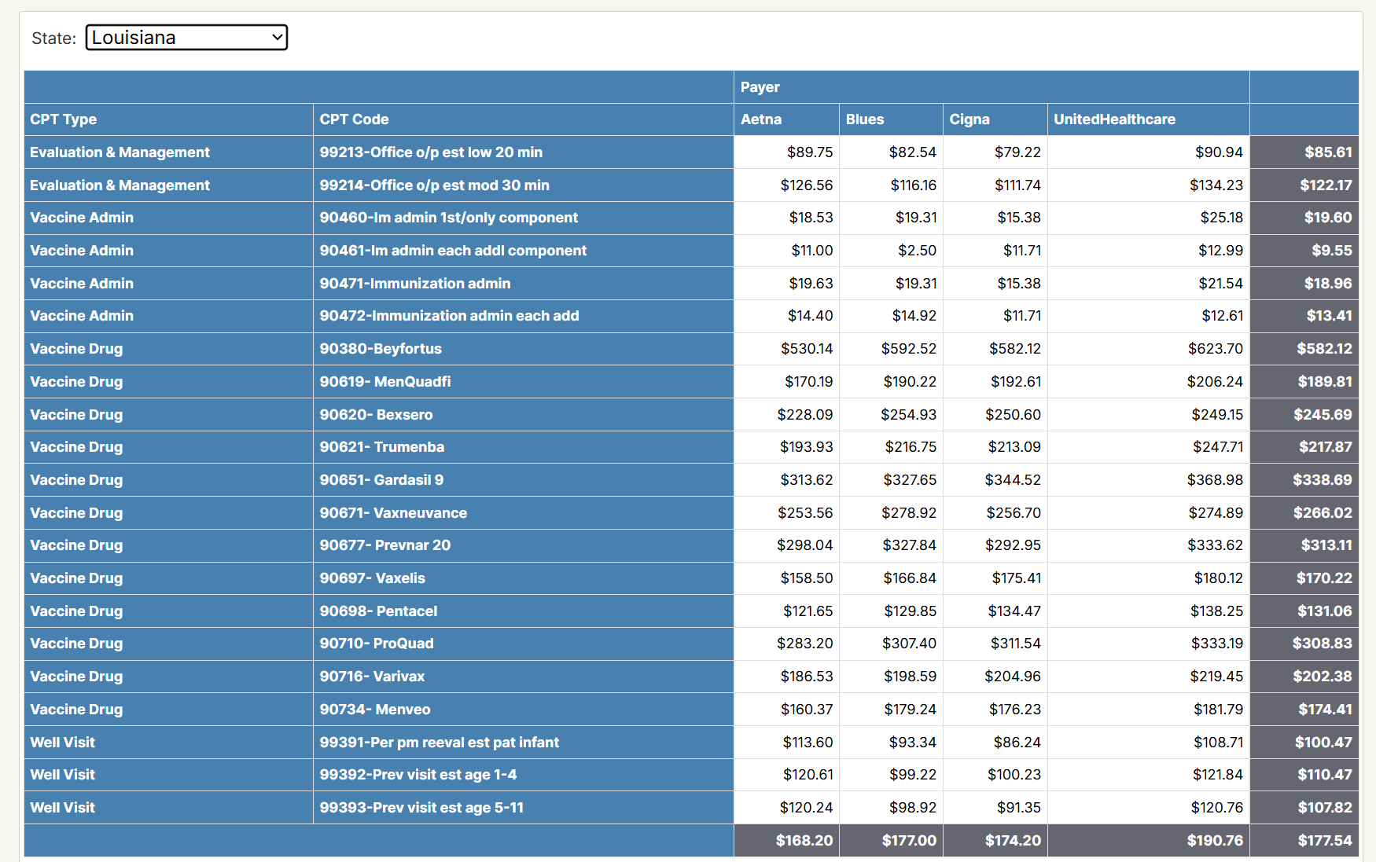Viewport: 1376px width, 862px height.
Task: Select the Aetna column header
Action: coord(786,119)
